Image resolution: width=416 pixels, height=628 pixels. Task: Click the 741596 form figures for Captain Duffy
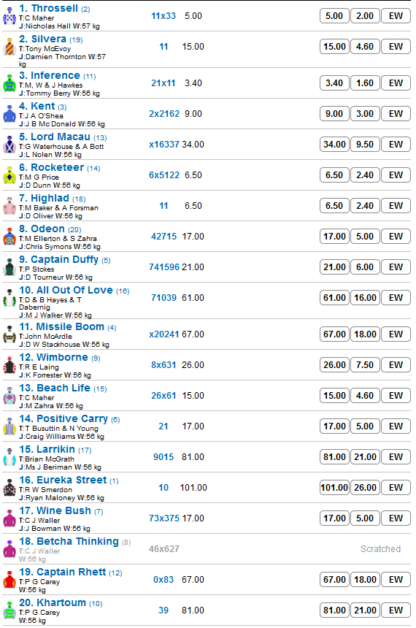(164, 267)
